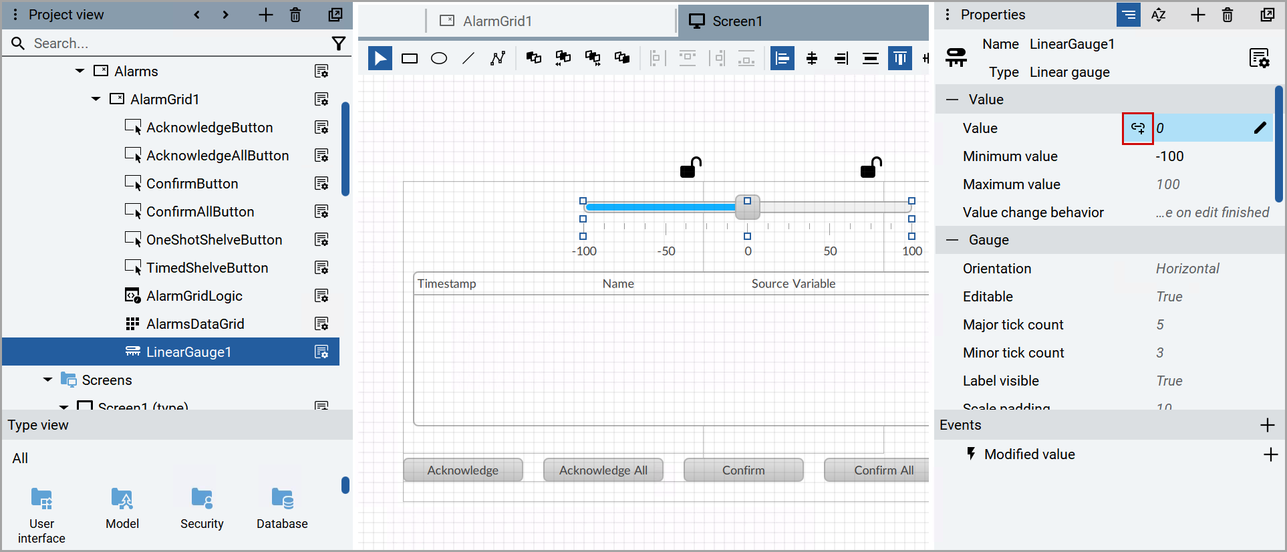Screen dimensions: 1287x552
Task: Click the Orientation value Horizontal
Action: [x=1187, y=269]
